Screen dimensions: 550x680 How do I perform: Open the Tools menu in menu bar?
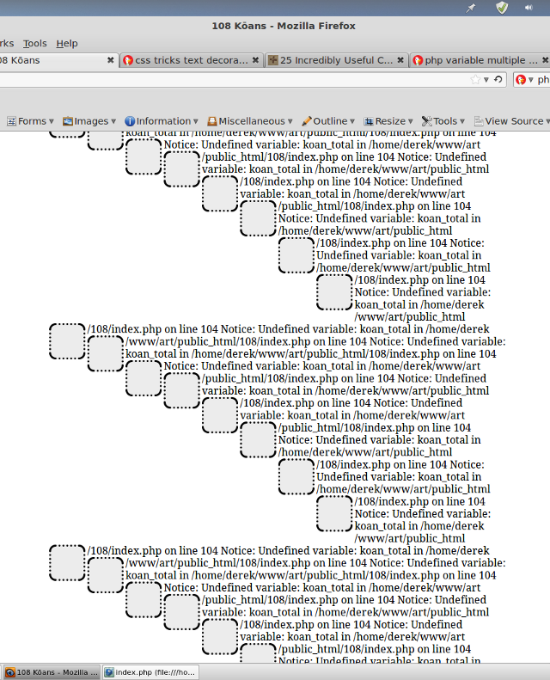(34, 43)
